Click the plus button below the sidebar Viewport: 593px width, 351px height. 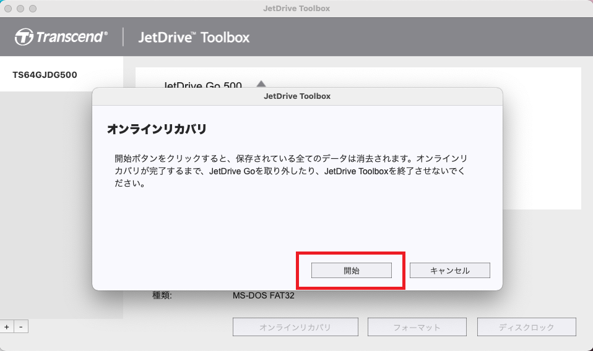7,327
